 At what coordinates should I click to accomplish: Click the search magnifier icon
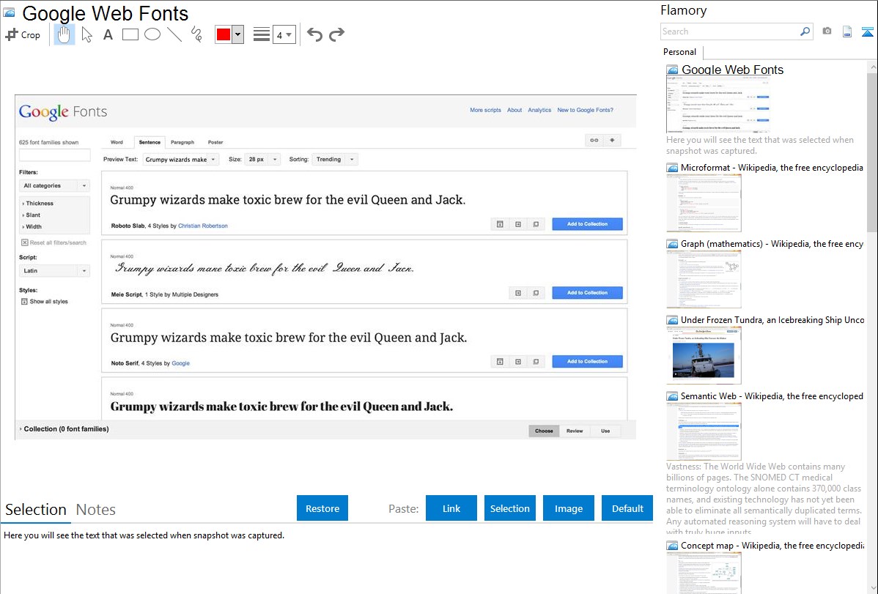(x=805, y=31)
